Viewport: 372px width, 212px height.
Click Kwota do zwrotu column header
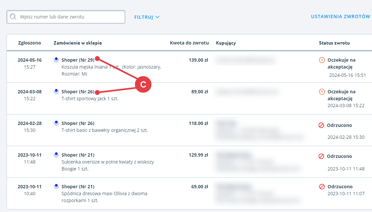coord(189,43)
